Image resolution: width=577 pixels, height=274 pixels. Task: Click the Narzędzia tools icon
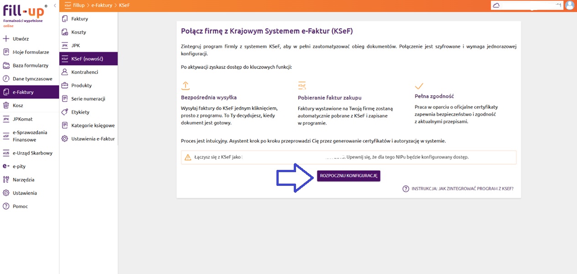6,179
